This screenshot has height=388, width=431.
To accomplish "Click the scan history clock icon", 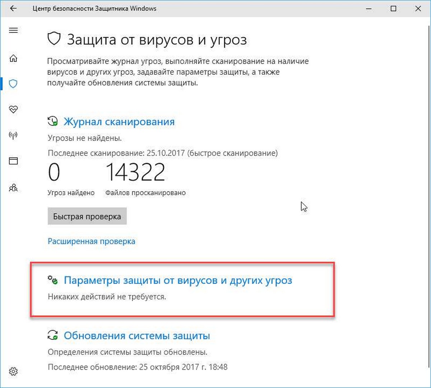I will 52,121.
